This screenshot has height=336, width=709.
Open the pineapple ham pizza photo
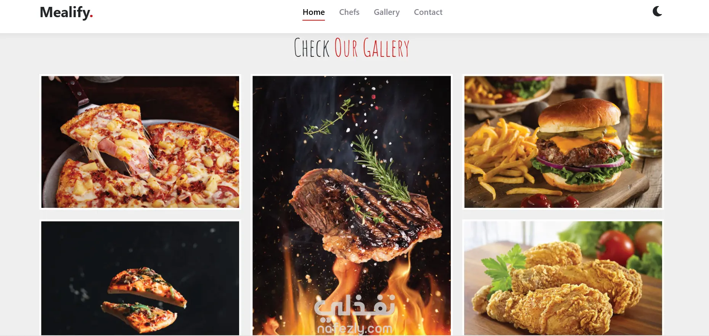[x=140, y=142]
